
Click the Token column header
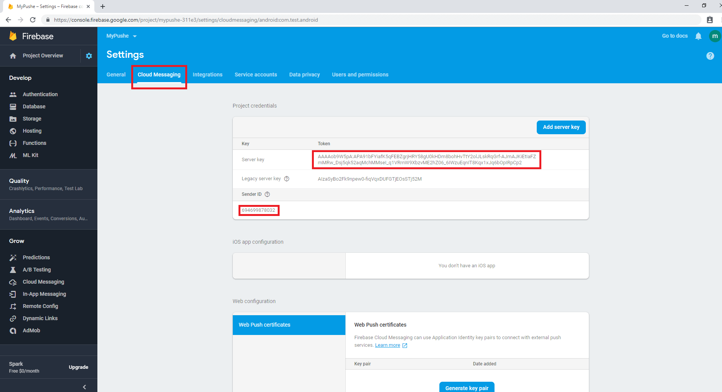(324, 144)
